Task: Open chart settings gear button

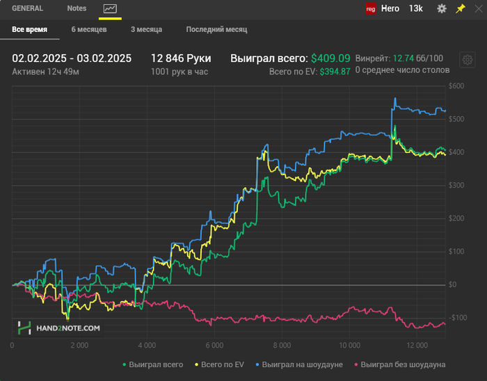Action: tap(467, 60)
